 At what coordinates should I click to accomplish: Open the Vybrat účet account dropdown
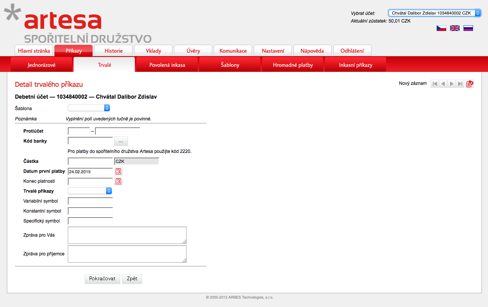pyautogui.click(x=434, y=13)
